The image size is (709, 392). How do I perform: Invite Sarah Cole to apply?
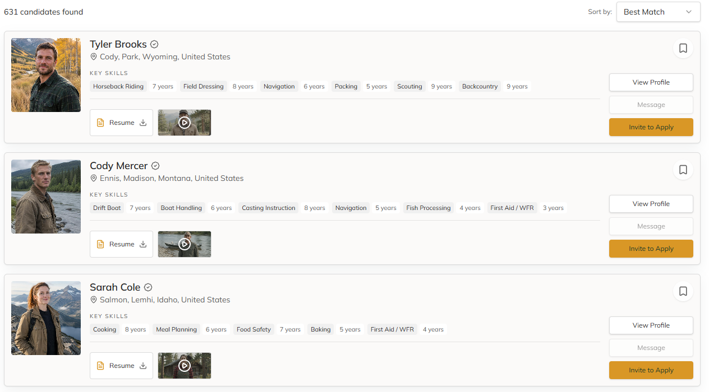(x=651, y=370)
